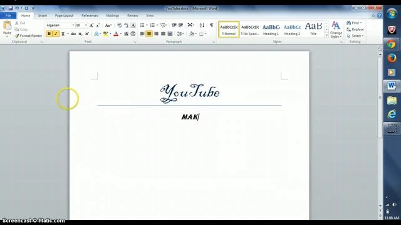The image size is (401, 225).
Task: Click the Shrink Font icon
Action: coord(98,25)
